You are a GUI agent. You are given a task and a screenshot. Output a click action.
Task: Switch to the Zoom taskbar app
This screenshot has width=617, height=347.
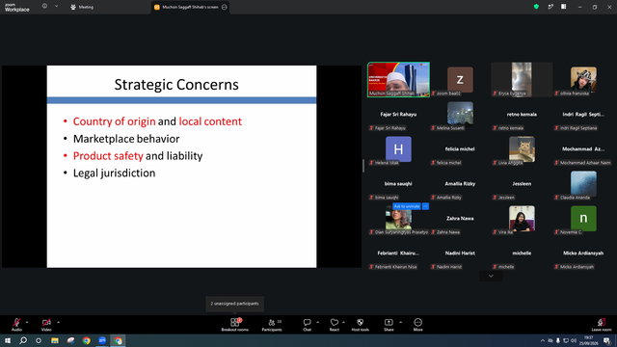coord(102,340)
